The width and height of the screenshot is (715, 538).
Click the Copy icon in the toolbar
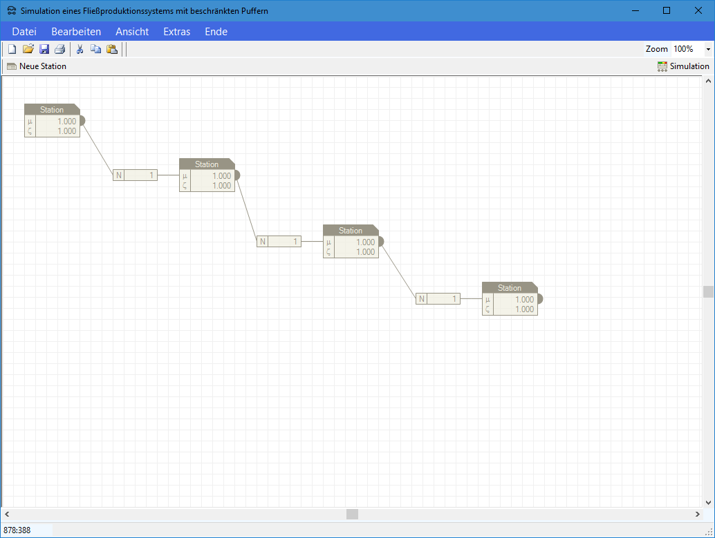[x=95, y=49]
